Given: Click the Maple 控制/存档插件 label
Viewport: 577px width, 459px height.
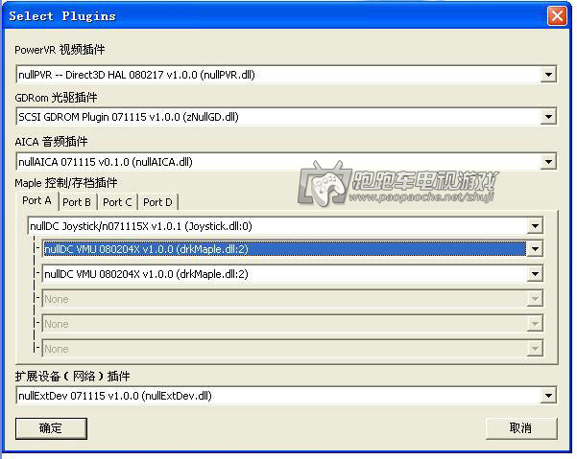Looking at the screenshot, I should point(66,182).
